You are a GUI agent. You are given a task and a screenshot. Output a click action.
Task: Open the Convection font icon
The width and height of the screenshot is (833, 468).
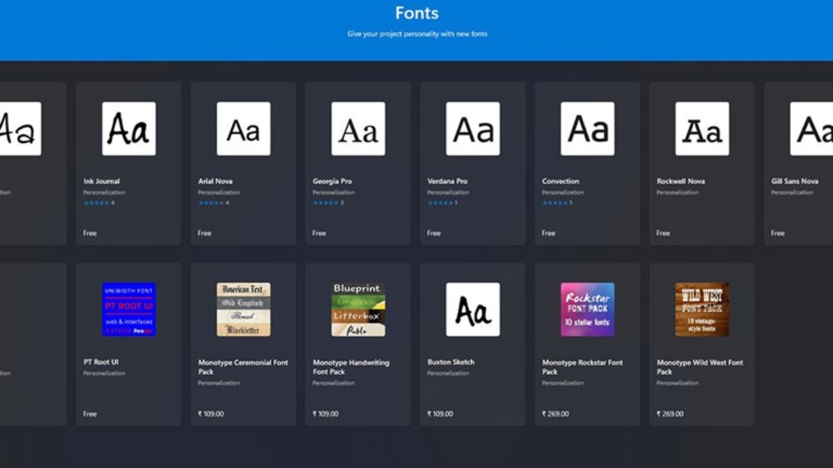point(588,129)
